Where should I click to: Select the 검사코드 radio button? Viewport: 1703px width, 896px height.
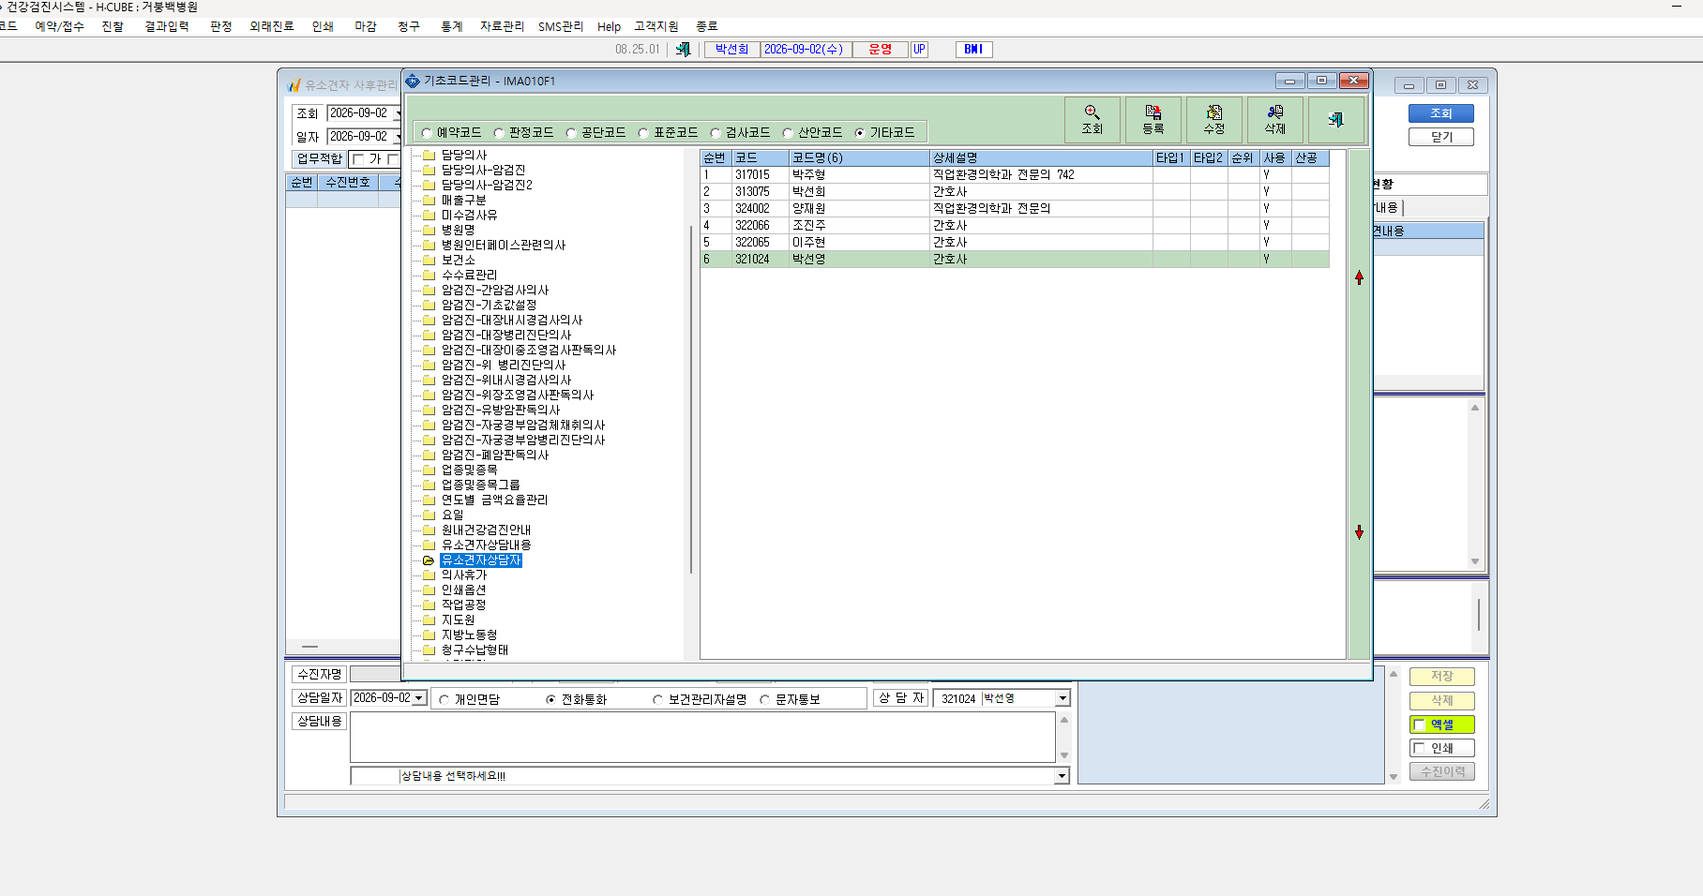pyautogui.click(x=716, y=133)
